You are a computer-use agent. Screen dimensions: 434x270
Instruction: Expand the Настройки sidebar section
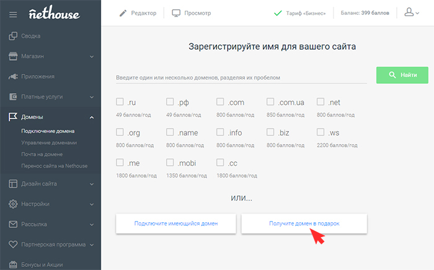coord(92,204)
